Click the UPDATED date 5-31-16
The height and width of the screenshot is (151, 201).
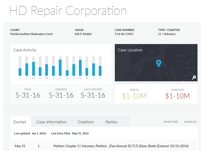(x=61, y=95)
